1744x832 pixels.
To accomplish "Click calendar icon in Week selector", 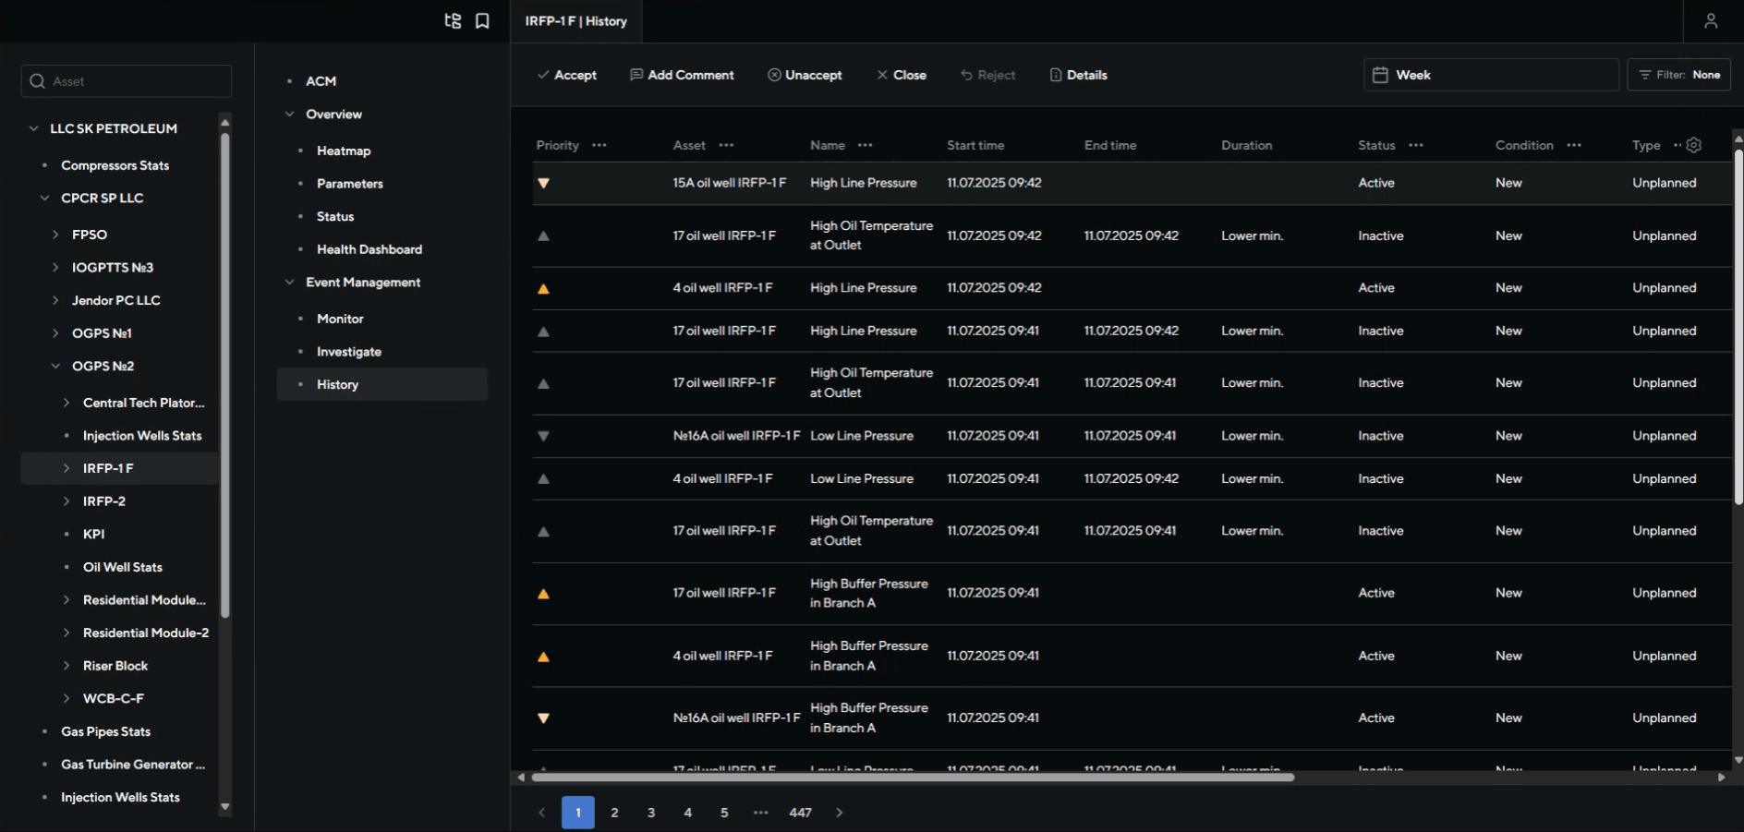I will [1380, 75].
